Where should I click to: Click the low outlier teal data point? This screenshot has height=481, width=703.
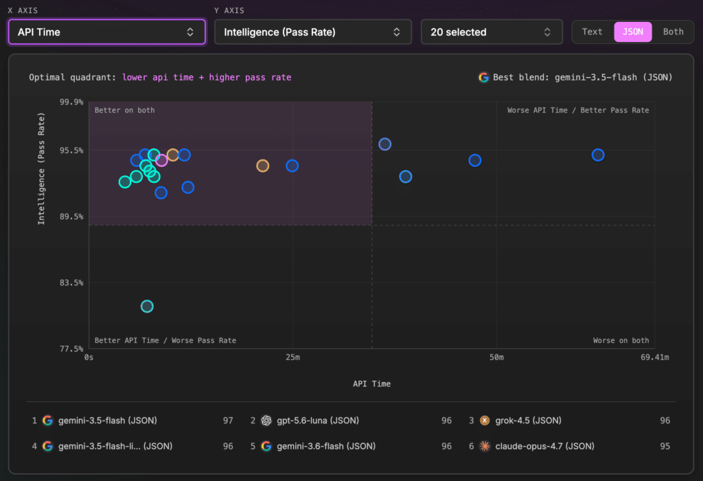[147, 306]
